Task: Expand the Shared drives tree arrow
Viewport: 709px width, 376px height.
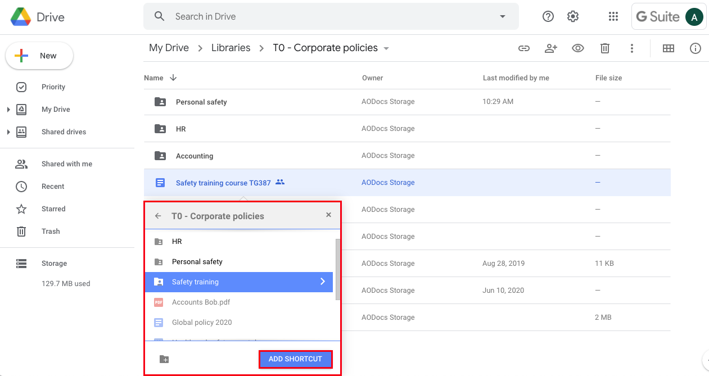Action: point(8,132)
